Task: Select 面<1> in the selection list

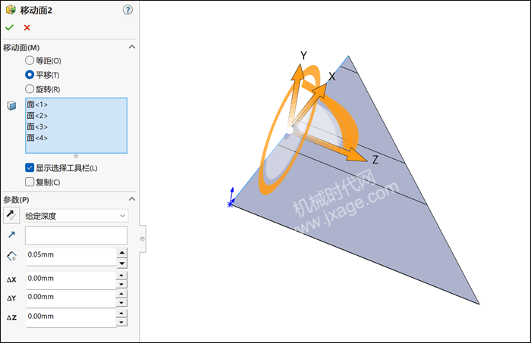Action: coord(37,104)
